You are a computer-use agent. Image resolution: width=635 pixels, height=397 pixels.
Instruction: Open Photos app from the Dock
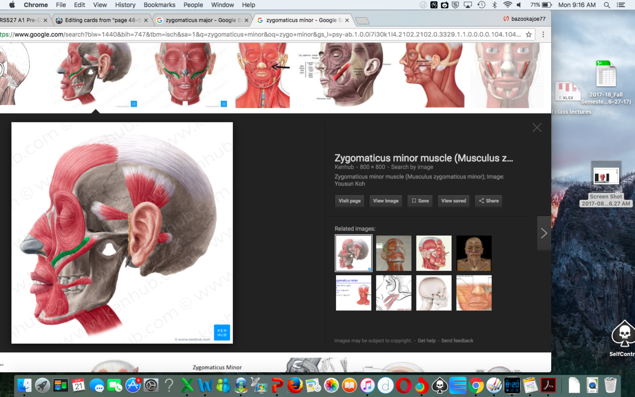(x=331, y=385)
